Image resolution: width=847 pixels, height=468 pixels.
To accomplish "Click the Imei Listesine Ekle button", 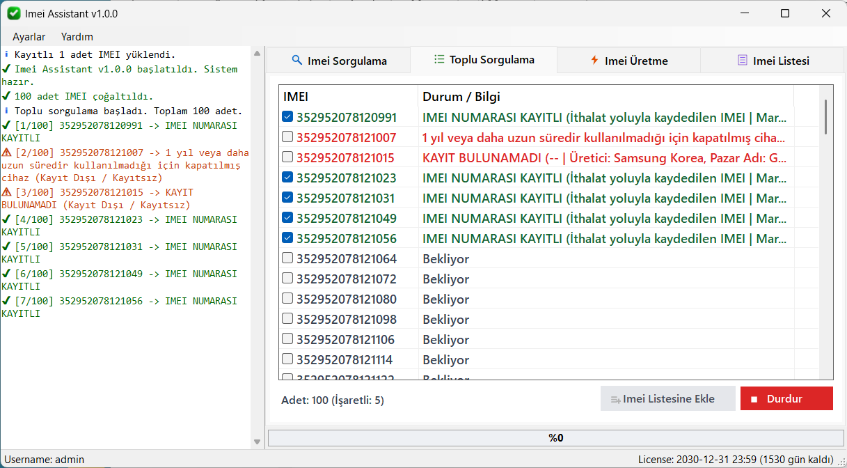I will coord(667,399).
